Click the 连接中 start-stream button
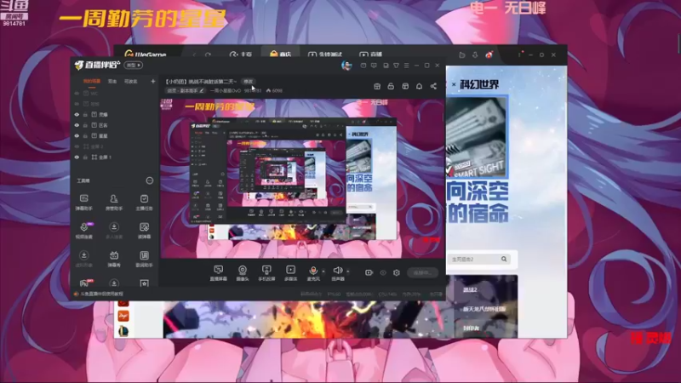This screenshot has width=681, height=383. [x=422, y=272]
